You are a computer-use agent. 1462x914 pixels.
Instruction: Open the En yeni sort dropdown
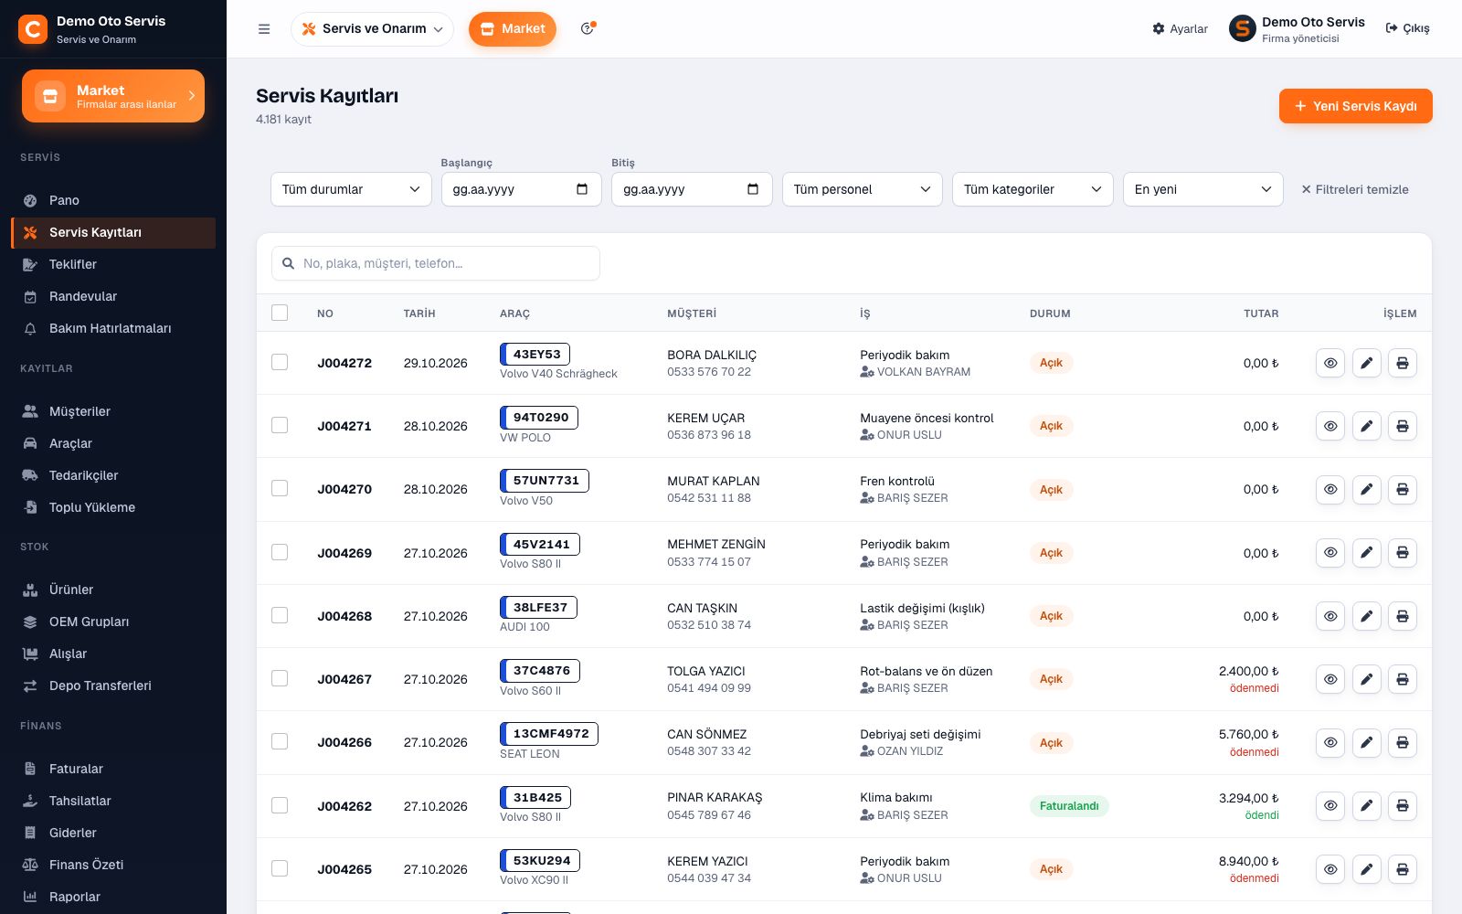[x=1202, y=189]
